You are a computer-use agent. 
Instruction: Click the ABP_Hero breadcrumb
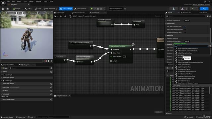[x=78, y=16]
